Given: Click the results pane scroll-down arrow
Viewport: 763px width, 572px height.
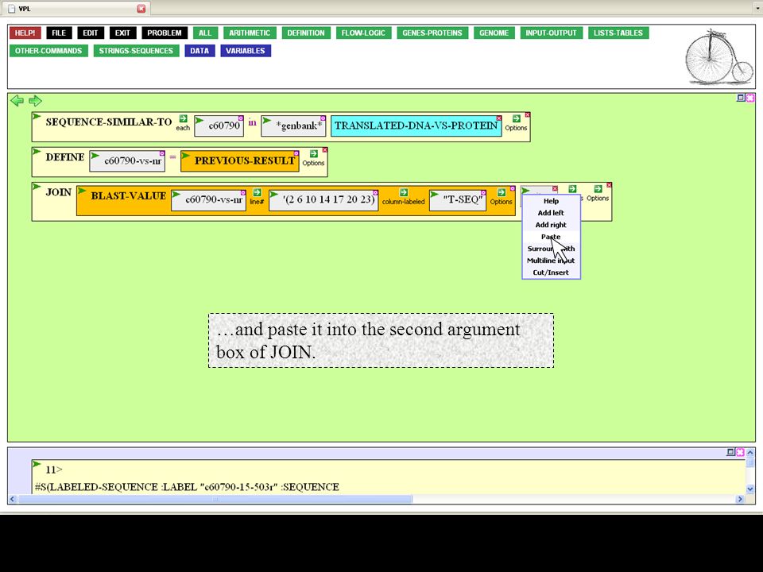Looking at the screenshot, I should coord(749,489).
